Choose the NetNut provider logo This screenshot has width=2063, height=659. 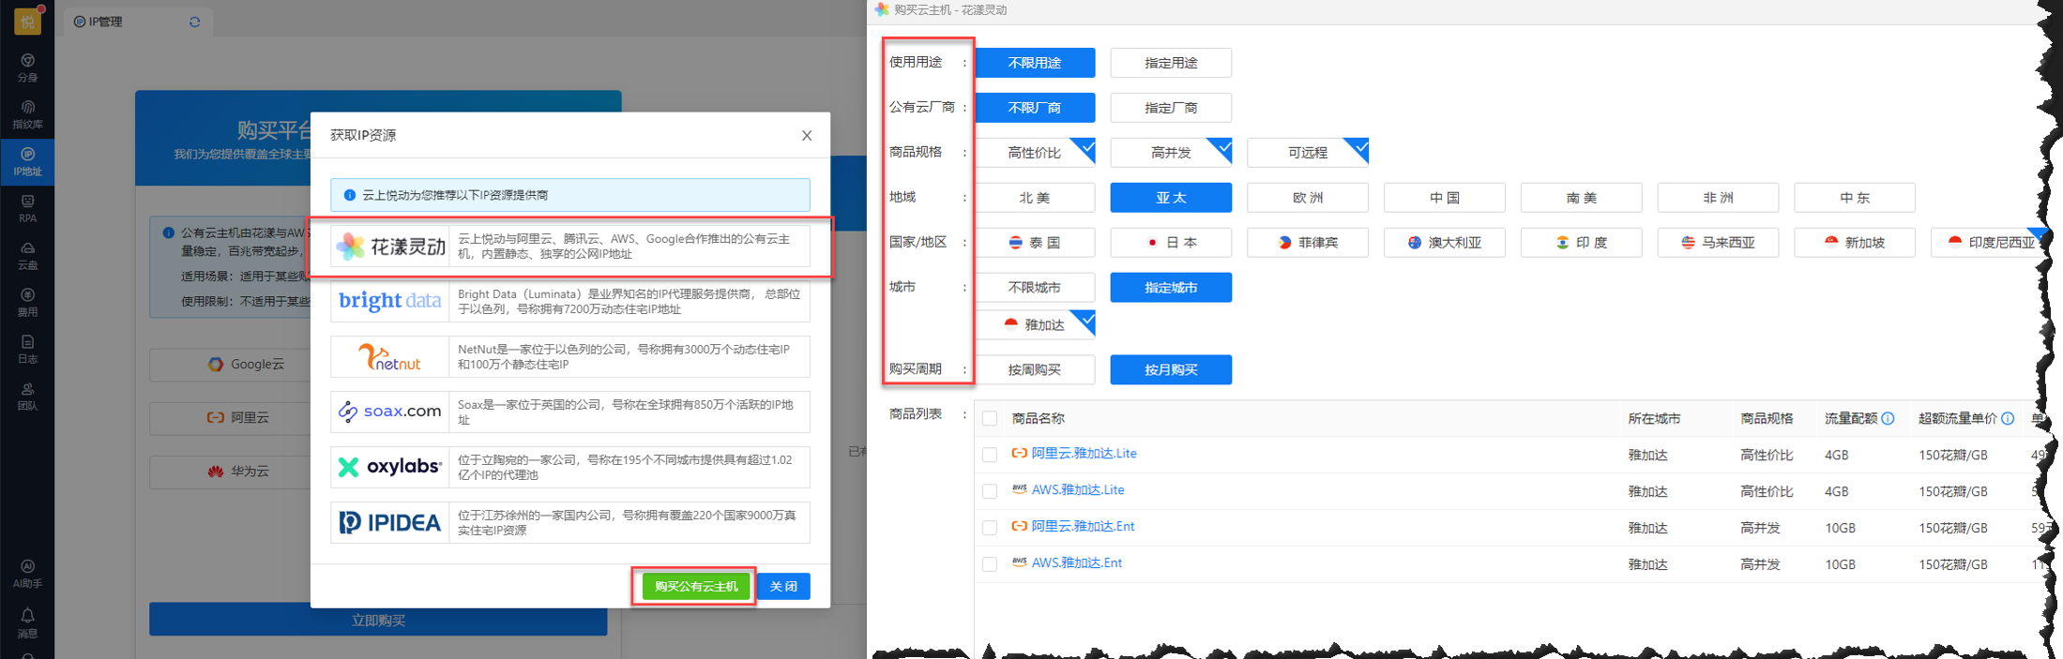[x=390, y=356]
